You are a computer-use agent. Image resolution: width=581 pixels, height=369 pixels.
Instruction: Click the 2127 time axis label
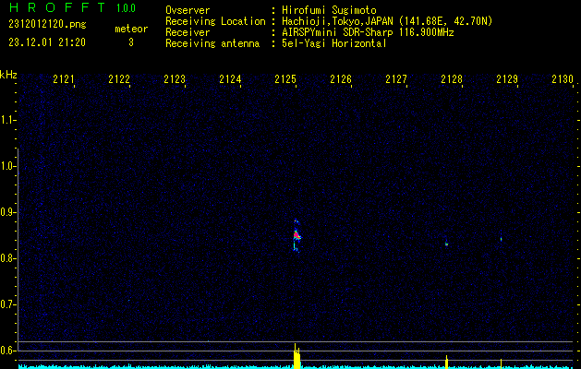396,78
